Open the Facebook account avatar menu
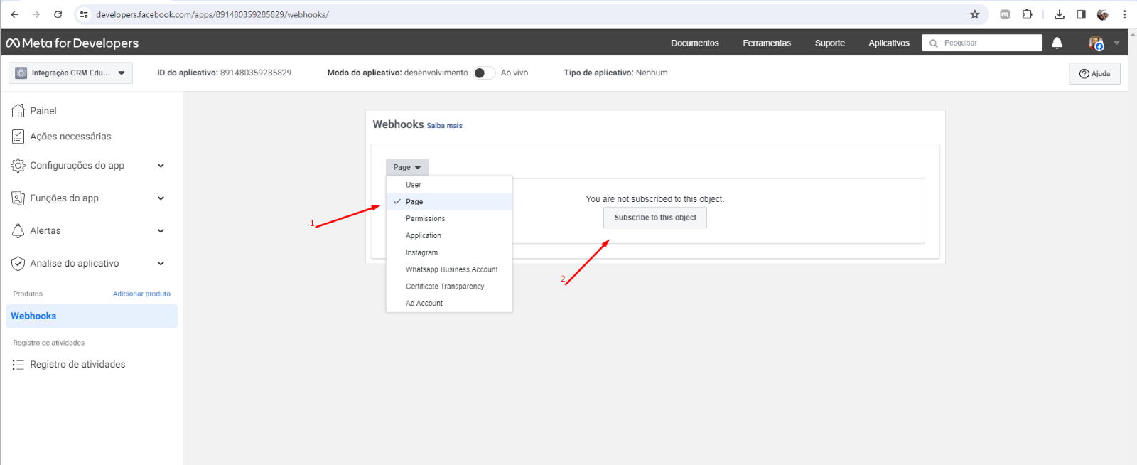The height and width of the screenshot is (465, 1137). pyautogui.click(x=1096, y=43)
